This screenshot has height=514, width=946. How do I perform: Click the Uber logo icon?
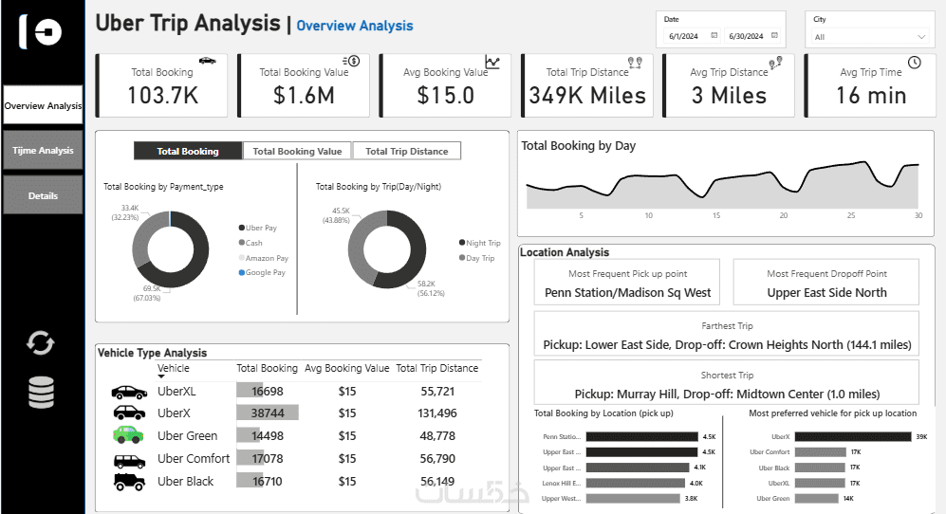(x=41, y=31)
